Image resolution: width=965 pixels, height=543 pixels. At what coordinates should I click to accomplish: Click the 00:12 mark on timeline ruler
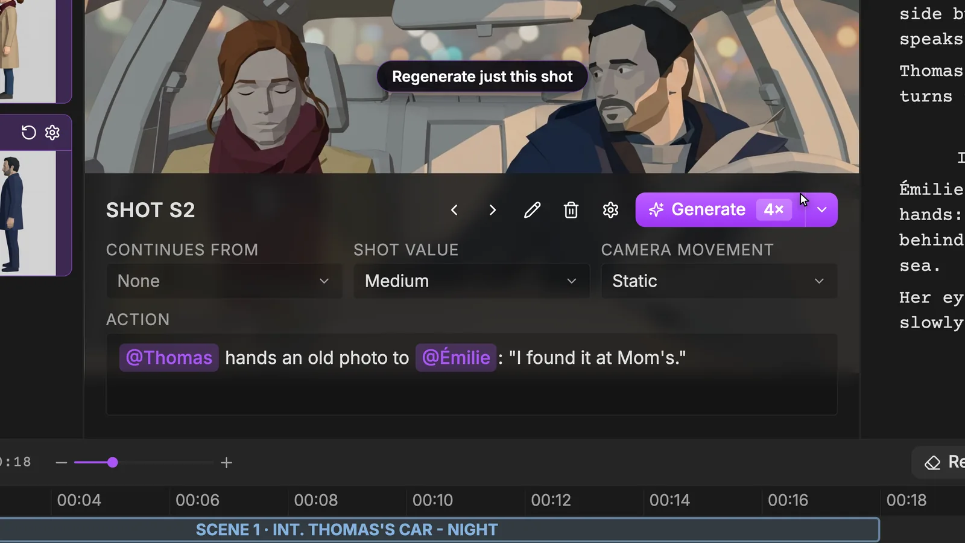[551, 500]
